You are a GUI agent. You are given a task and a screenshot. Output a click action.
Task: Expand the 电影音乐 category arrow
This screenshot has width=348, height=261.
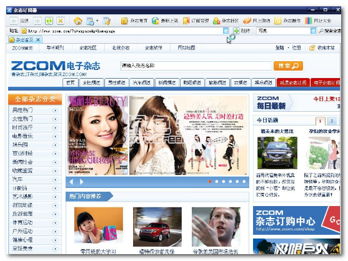click(x=55, y=136)
